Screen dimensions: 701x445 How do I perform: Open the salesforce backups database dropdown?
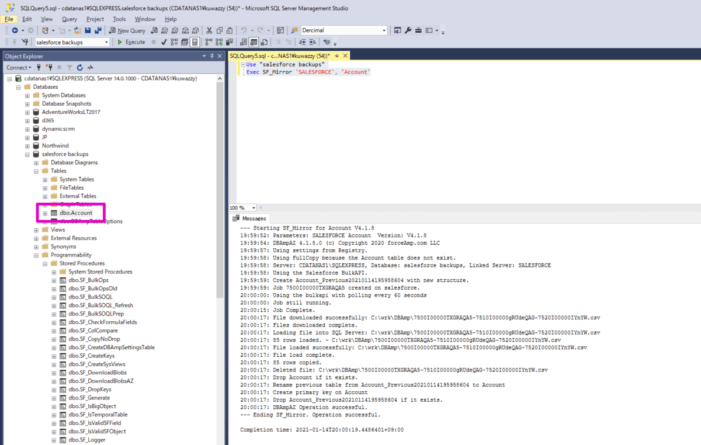106,42
